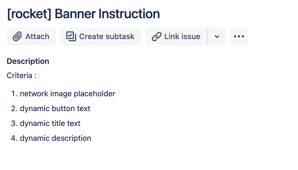Click the word Instruction in the title
This screenshot has height=170, width=298.
[x=129, y=14]
